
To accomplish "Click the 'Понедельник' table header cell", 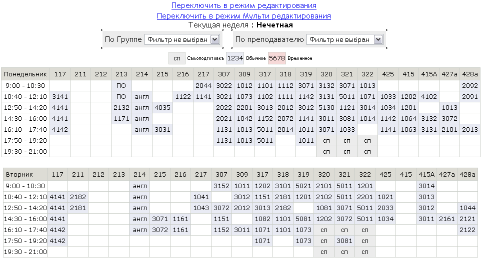I will click(x=25, y=74).
